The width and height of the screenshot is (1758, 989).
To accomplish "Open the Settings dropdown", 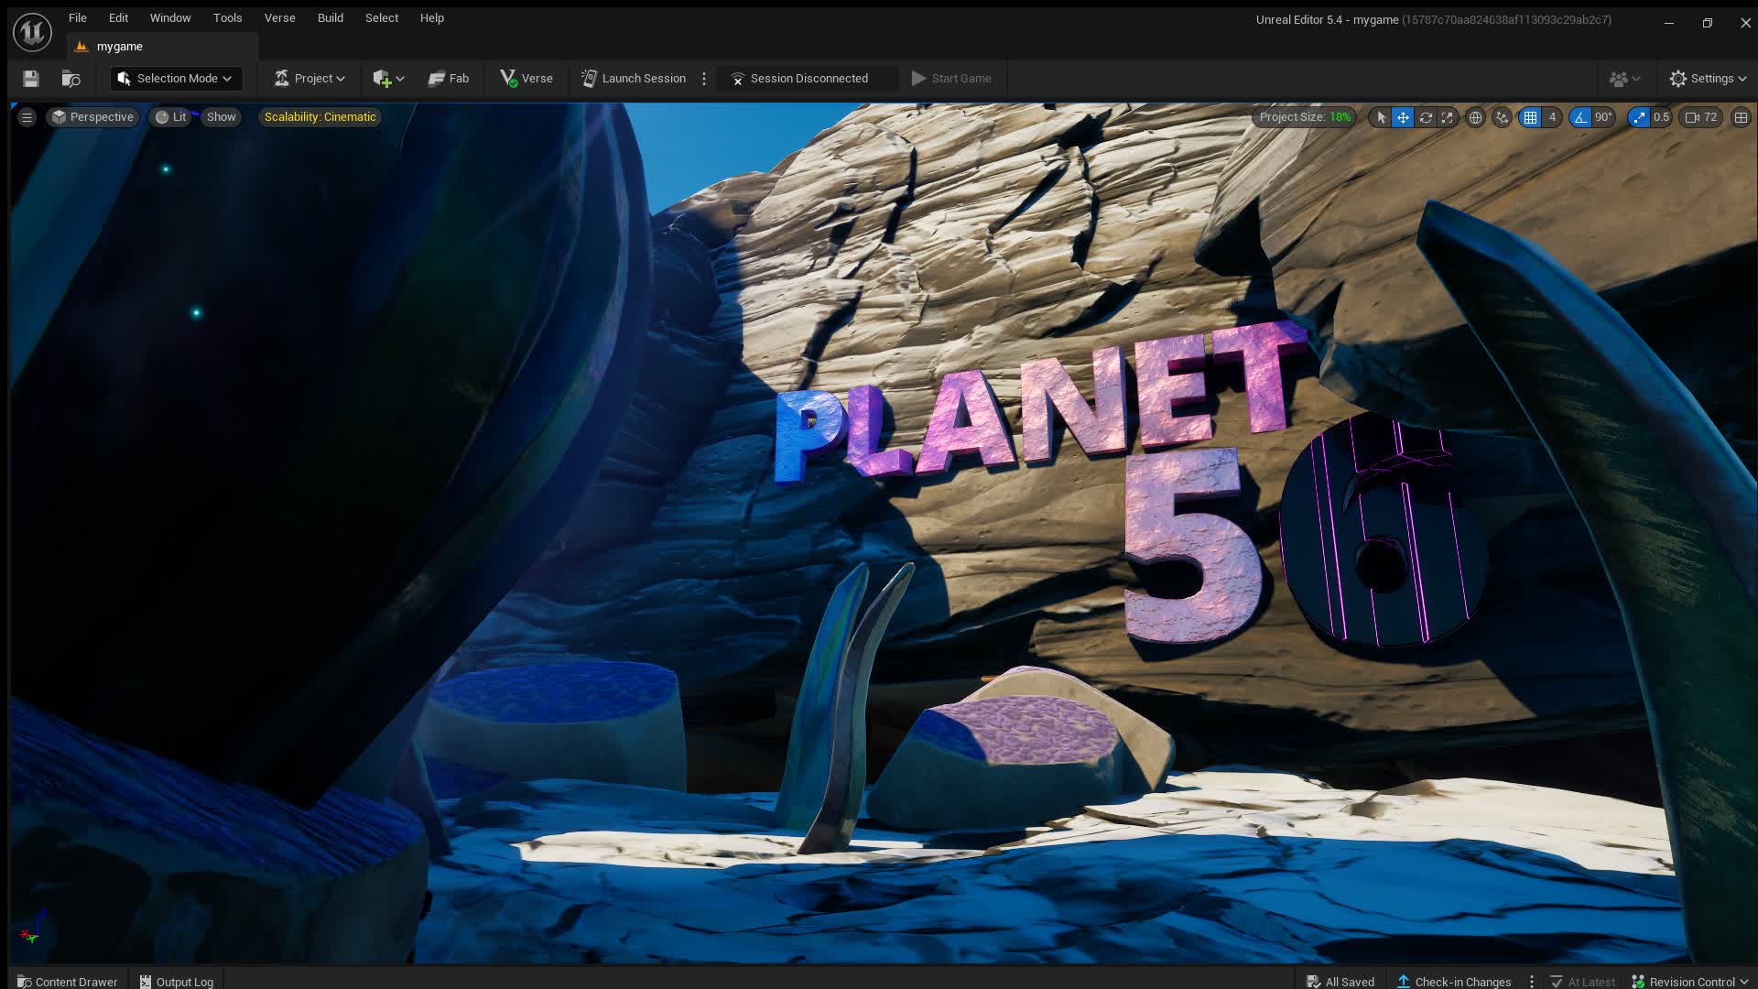I will [x=1708, y=79].
